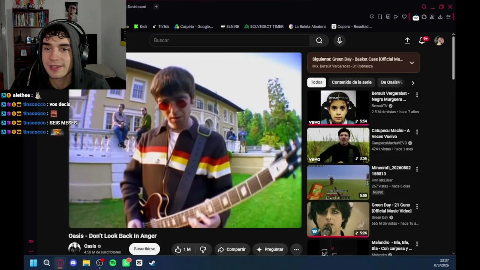Open the Minecraft_20260802 video thumbnail

coord(338,182)
